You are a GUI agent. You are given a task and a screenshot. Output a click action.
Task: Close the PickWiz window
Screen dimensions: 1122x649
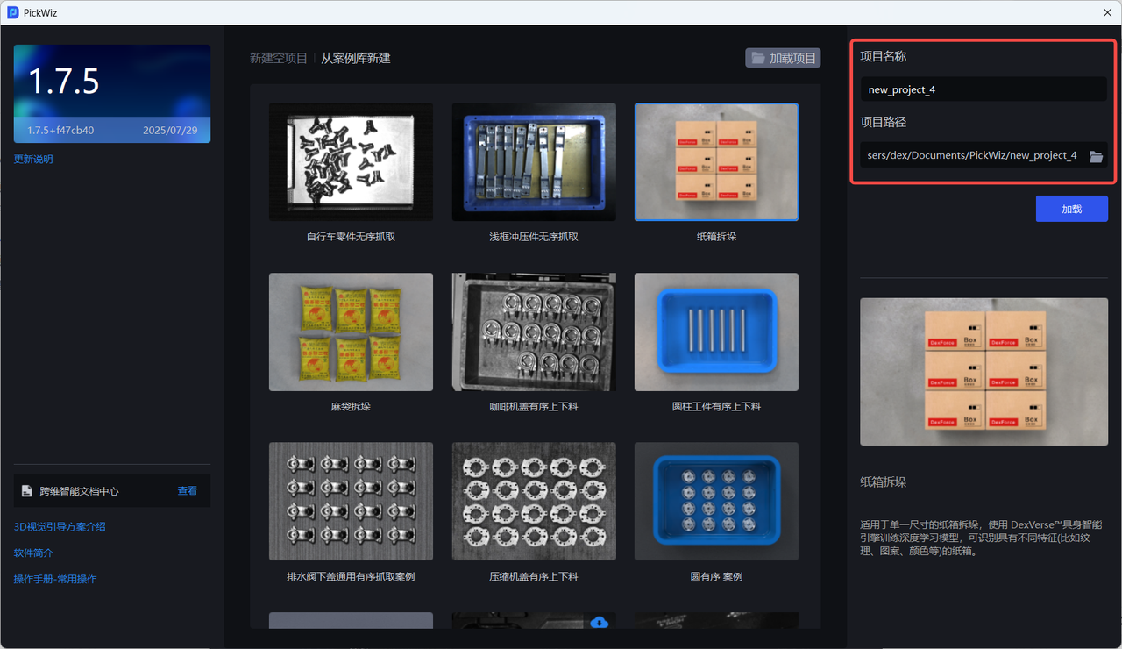[1107, 12]
